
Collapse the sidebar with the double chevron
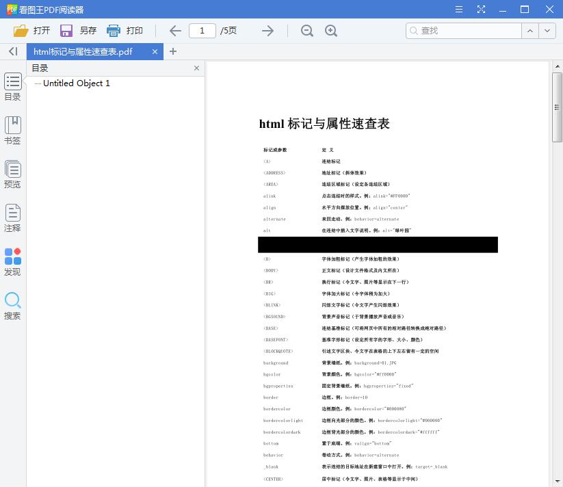12,51
